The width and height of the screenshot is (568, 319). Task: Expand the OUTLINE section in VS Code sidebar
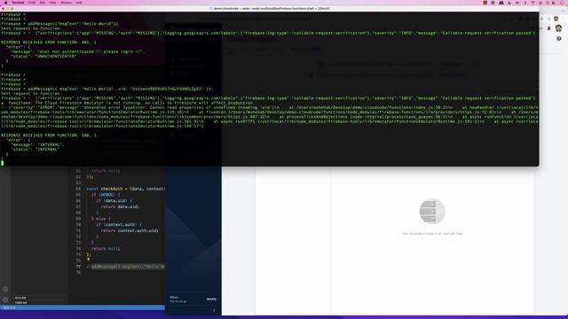coord(20,298)
